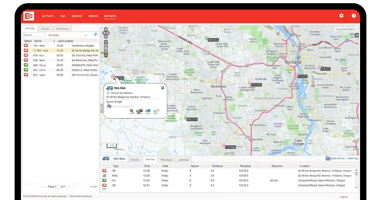Screen dimensions: 381x200
Task: Click the Entry activity row at 13:38
Action: point(227,176)
